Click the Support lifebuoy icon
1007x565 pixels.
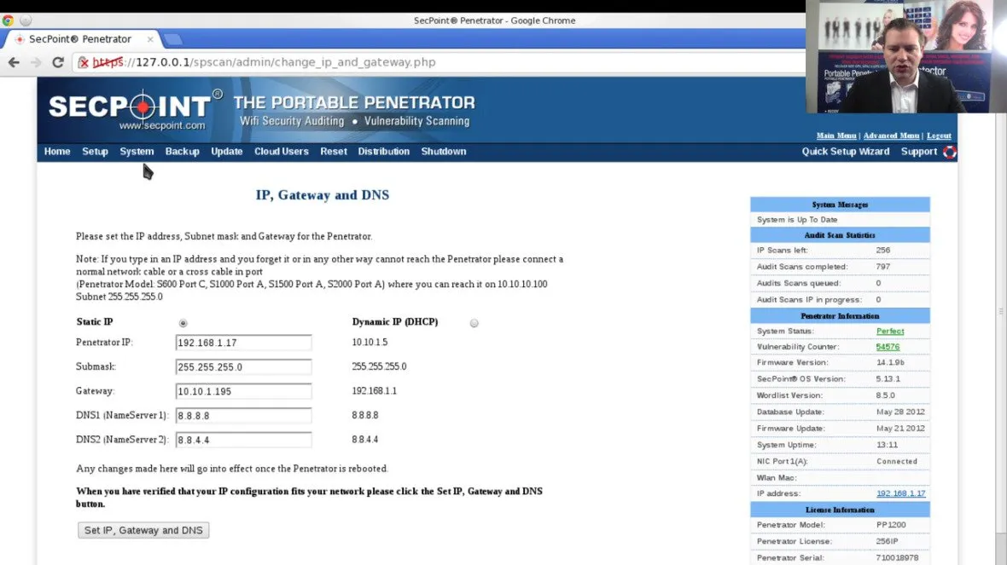pyautogui.click(x=949, y=152)
